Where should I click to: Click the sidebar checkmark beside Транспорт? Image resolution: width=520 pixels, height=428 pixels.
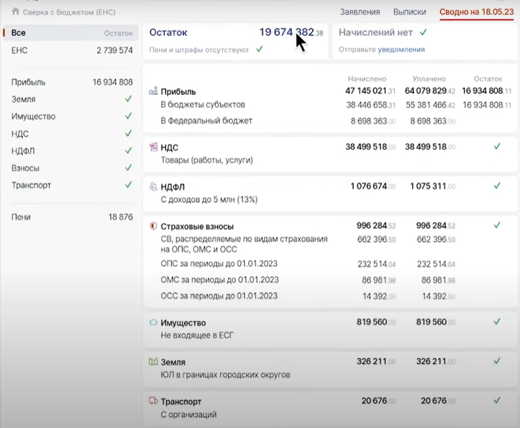(128, 184)
